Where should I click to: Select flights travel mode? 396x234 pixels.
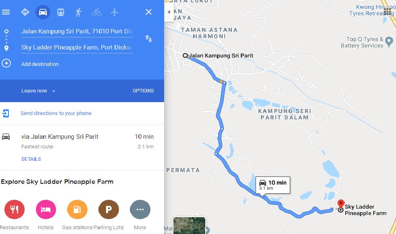coord(115,12)
